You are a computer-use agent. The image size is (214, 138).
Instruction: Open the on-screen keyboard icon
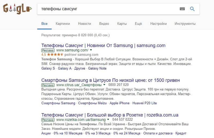(182, 9)
